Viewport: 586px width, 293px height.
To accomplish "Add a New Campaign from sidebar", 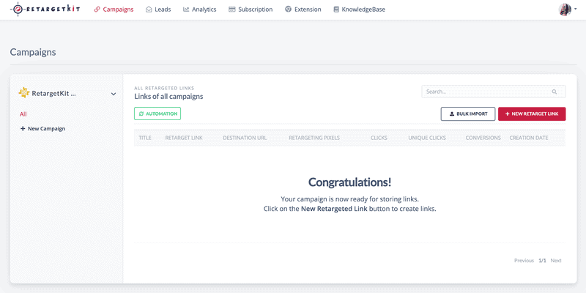I will 42,129.
